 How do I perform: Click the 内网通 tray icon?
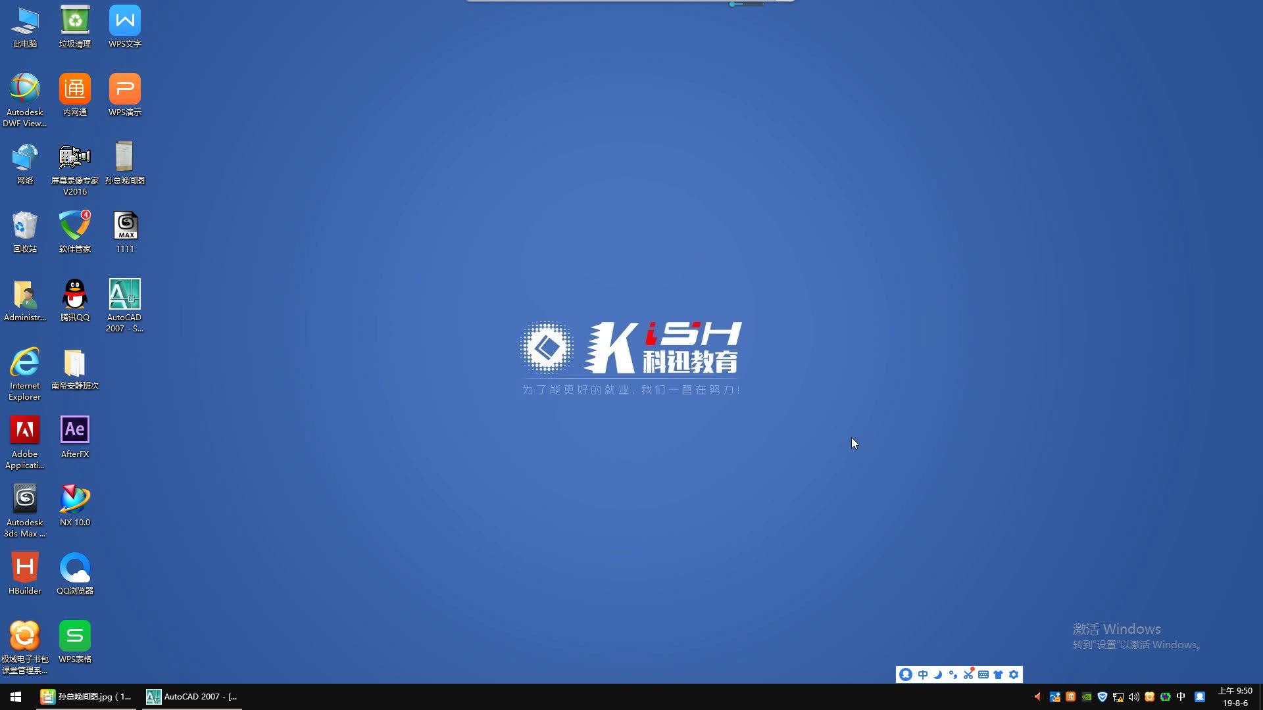point(1071,697)
